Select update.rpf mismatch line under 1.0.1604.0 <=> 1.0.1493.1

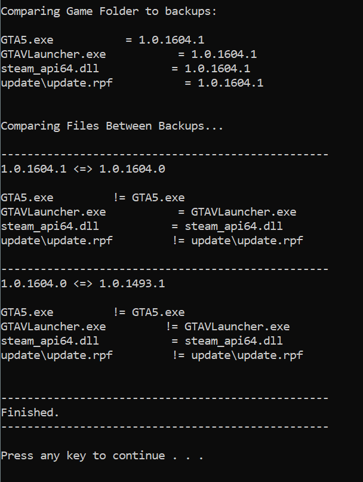tap(152, 355)
